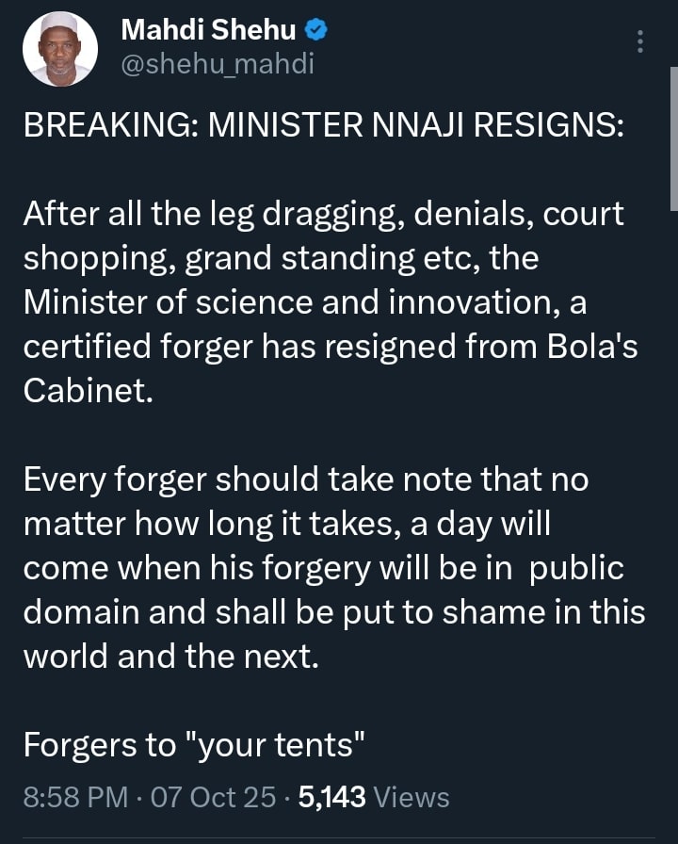Click the word "Cabinet." in the tweet
The height and width of the screenshot is (844, 678).
pyautogui.click(x=87, y=390)
